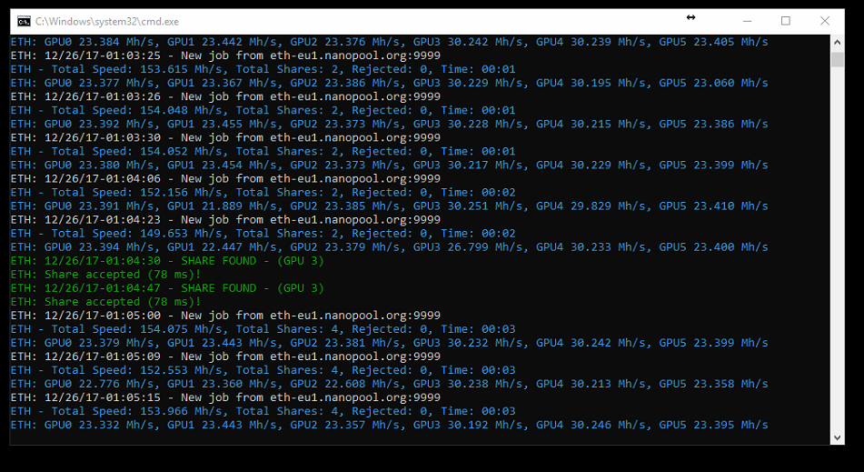Click the line with timestamp 12/26/17-01:03:30
The image size is (864, 472).
click(225, 138)
